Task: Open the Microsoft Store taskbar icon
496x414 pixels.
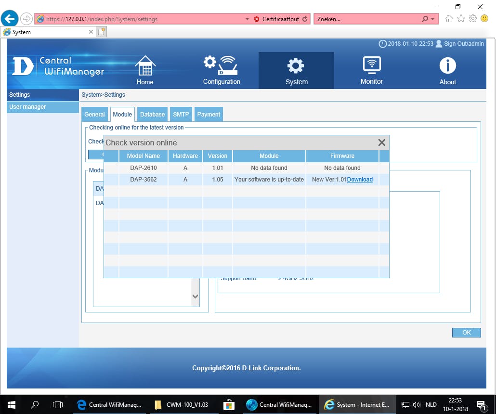Action: coord(229,404)
